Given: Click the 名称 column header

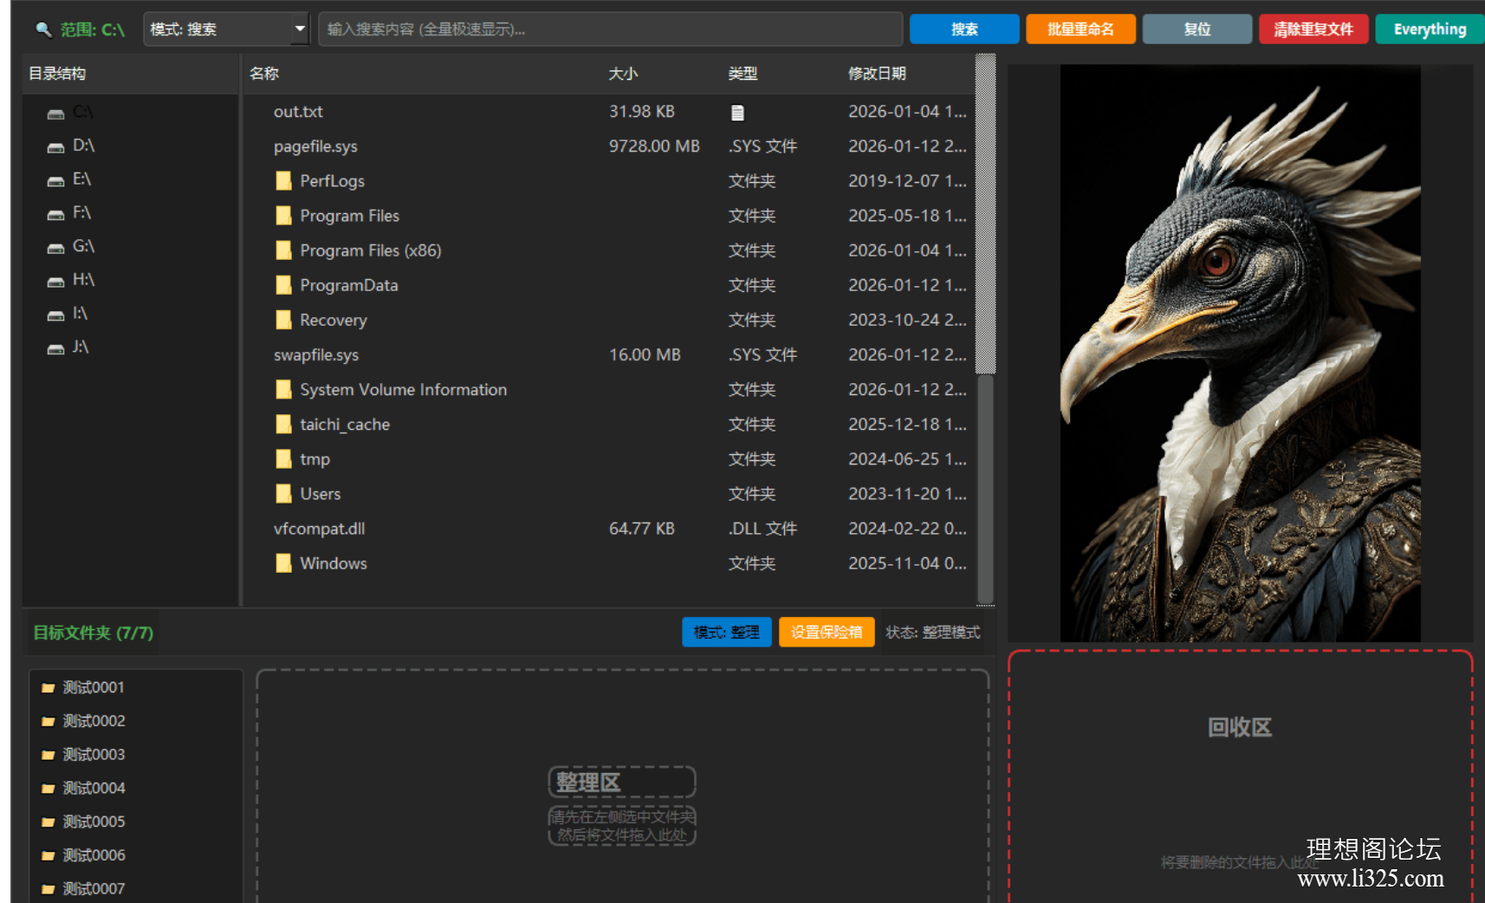Looking at the screenshot, I should 264,74.
